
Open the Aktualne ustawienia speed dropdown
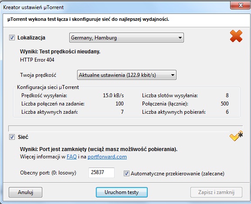[x=127, y=75]
